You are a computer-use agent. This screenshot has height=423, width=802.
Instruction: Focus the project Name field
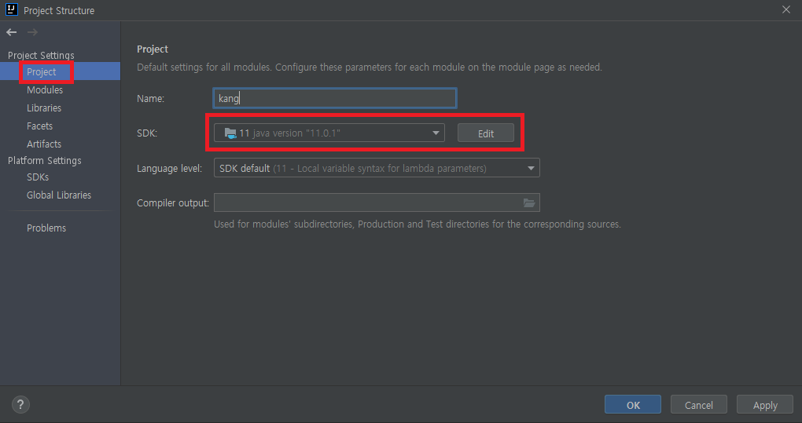334,98
